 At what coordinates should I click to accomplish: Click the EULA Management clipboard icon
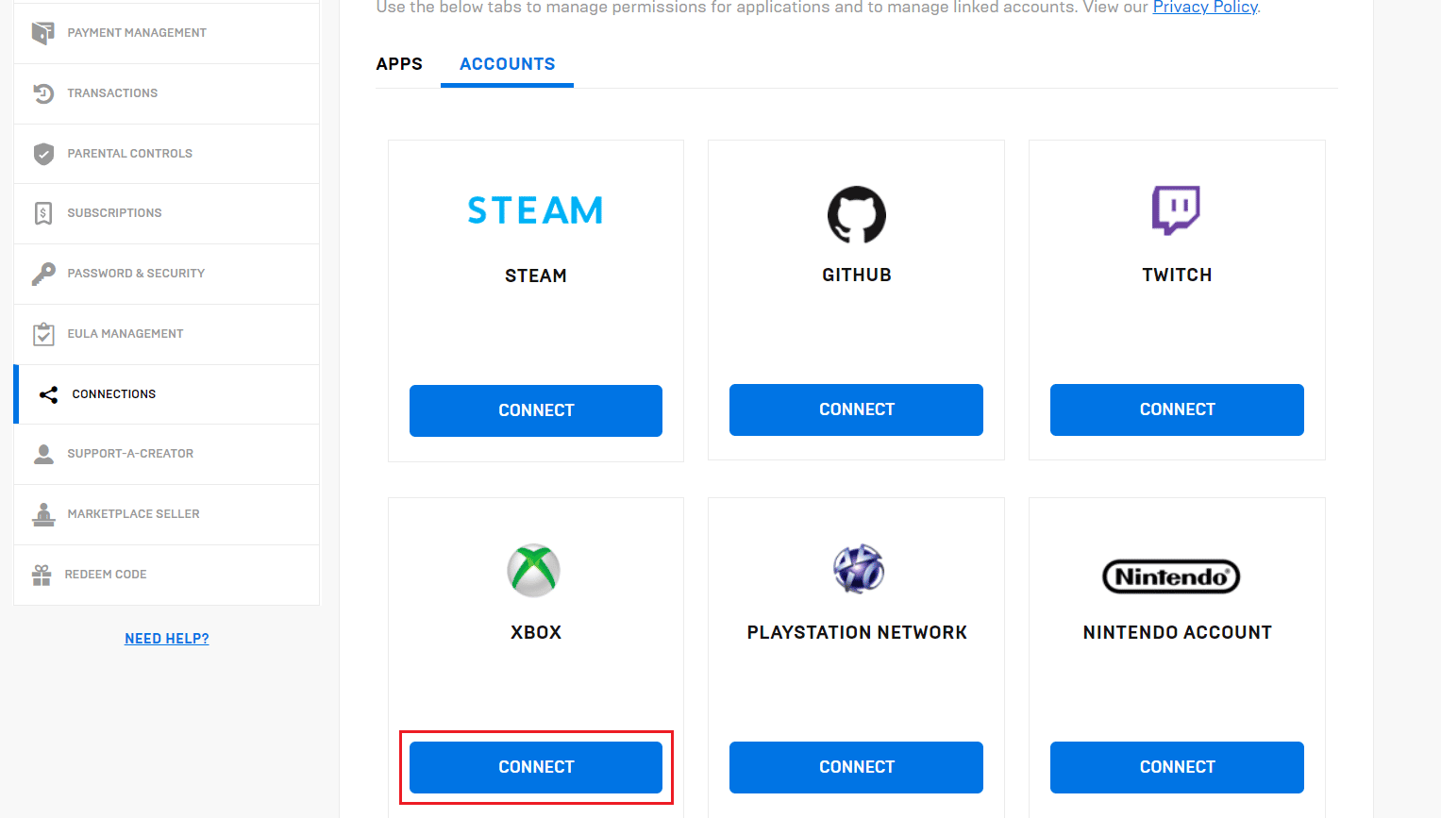pyautogui.click(x=43, y=334)
